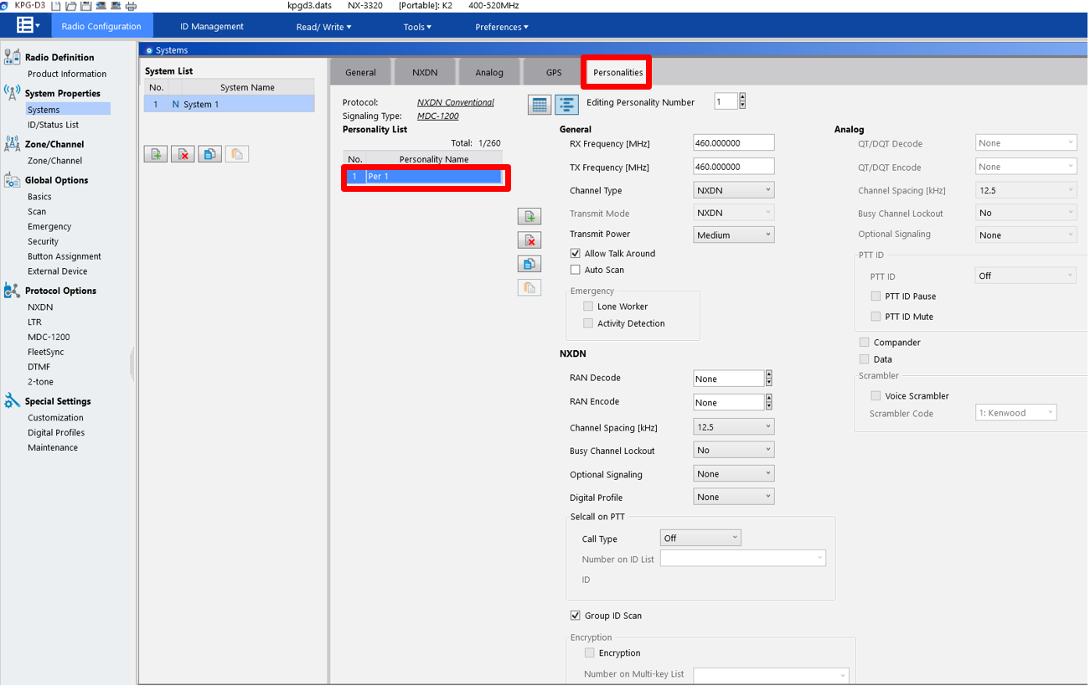Switch to table view icon beside Editing Personality Number
Viewport: 1090px width, 686px height.
pos(540,105)
